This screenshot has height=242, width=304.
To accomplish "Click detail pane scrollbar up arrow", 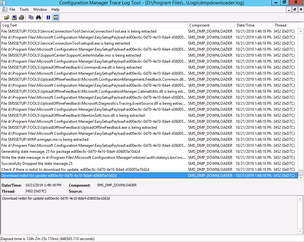I will click(300, 199).
